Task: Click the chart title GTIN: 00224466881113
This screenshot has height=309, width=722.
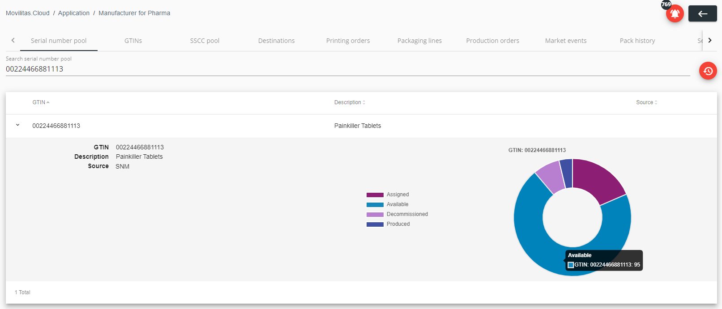Action: pyautogui.click(x=537, y=150)
